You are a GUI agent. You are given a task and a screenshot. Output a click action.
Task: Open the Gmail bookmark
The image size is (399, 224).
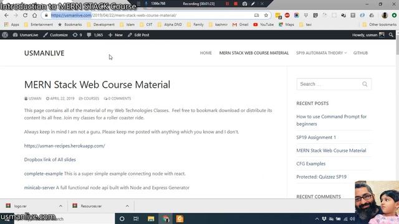(x=241, y=25)
